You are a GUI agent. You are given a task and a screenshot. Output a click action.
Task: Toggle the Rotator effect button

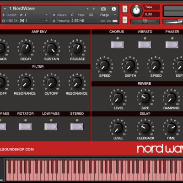click(25, 127)
